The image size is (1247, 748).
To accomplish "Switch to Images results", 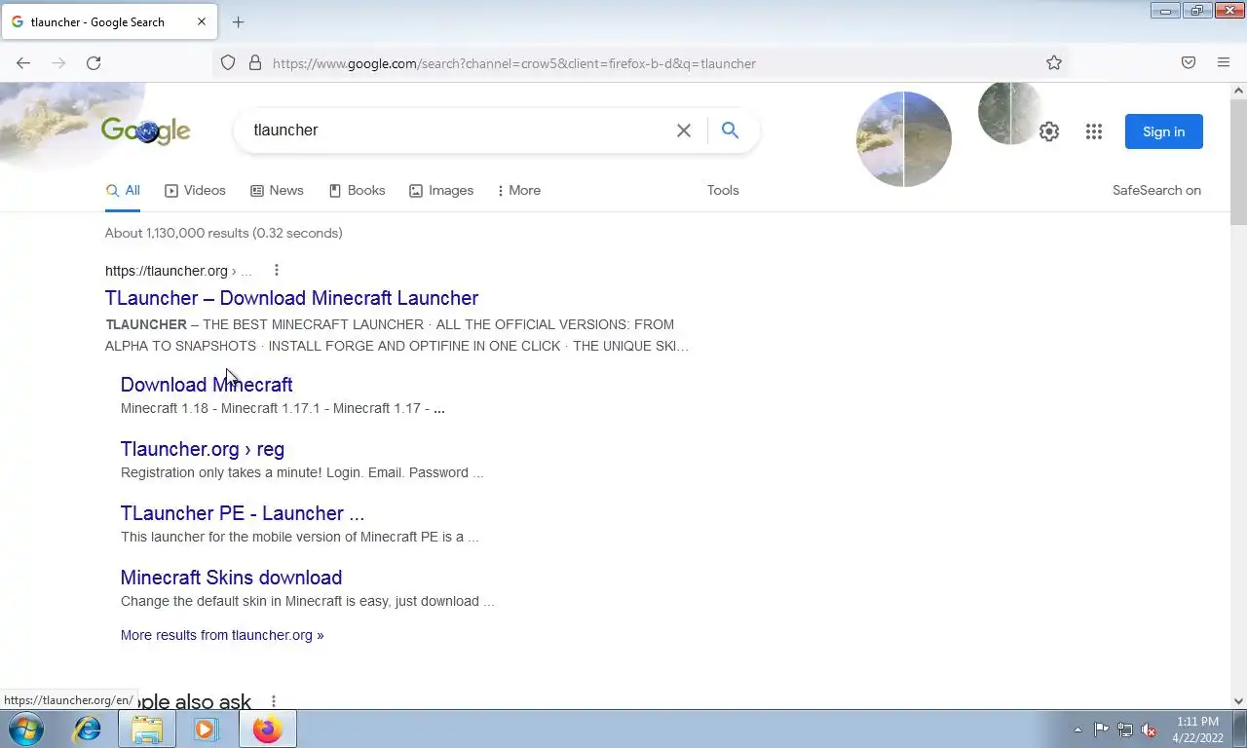I will (x=441, y=190).
